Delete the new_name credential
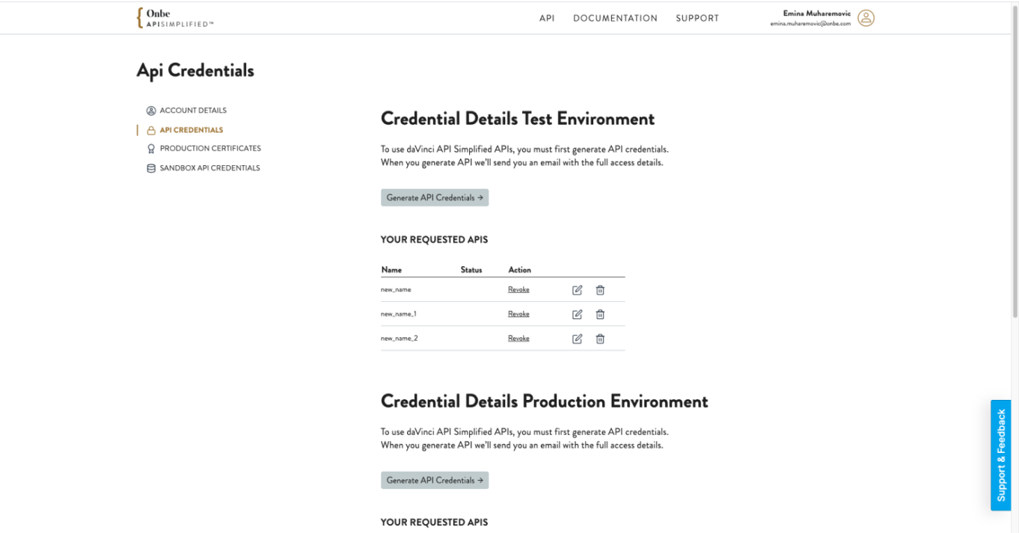1019x533 pixels. (x=600, y=290)
